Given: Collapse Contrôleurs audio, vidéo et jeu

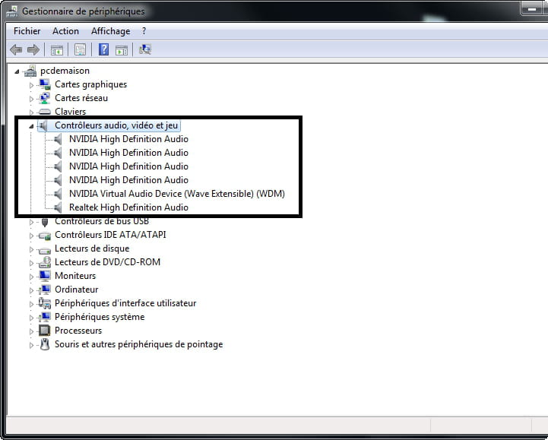Looking at the screenshot, I should (31, 126).
